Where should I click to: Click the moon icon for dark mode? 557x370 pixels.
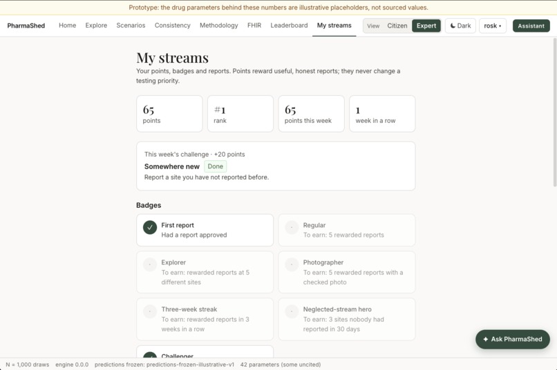point(453,26)
